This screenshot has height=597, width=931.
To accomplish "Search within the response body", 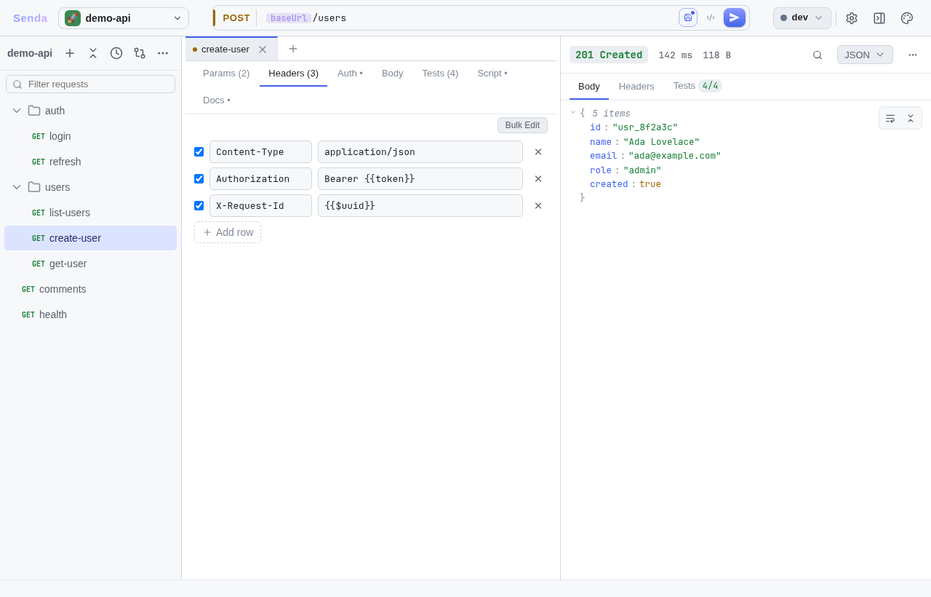I will 818,55.
